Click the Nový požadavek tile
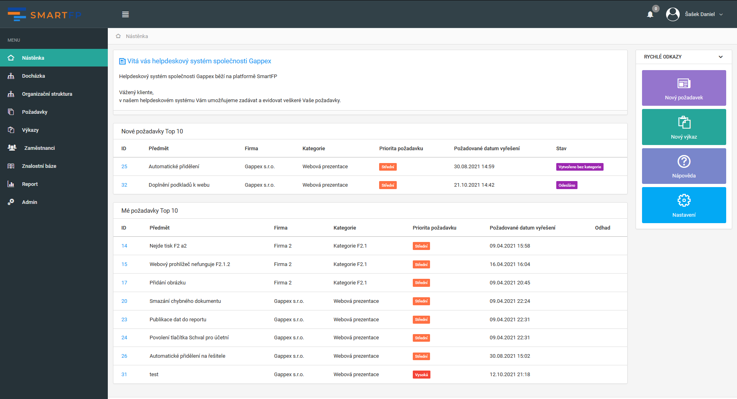Screen dimensions: 737x399 point(684,88)
